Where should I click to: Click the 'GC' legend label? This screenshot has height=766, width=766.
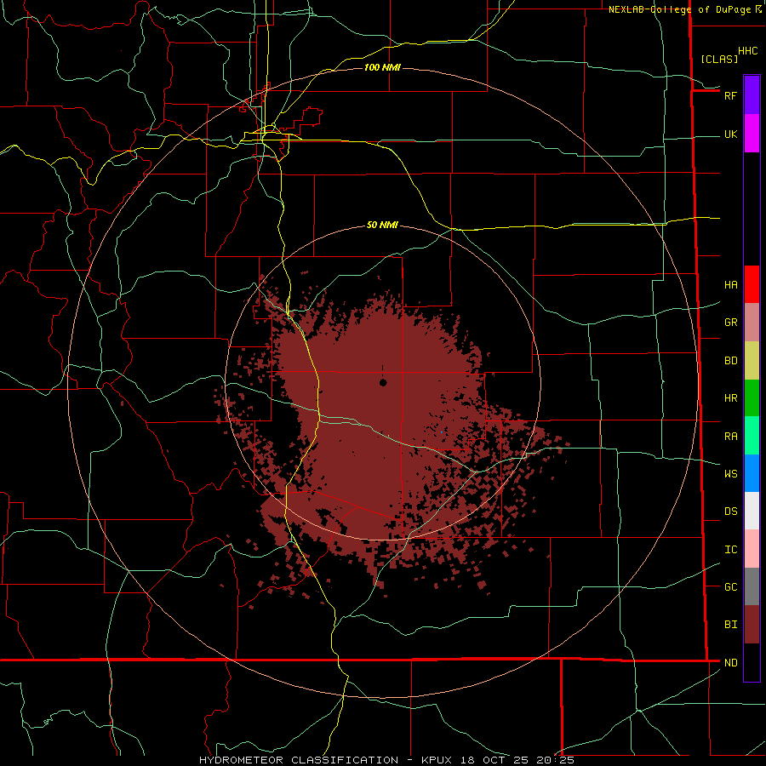(x=730, y=587)
